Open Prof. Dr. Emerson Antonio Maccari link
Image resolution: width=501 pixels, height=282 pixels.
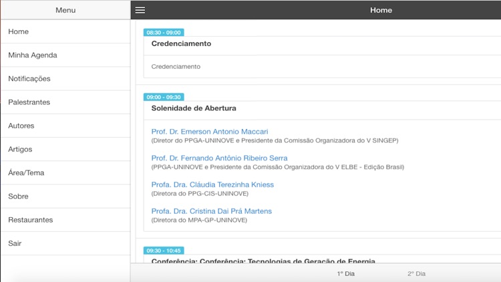tap(210, 132)
